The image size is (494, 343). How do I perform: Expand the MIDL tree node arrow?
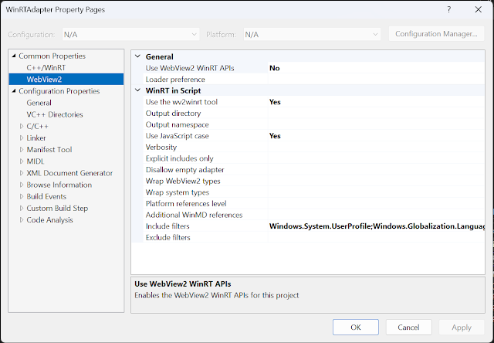[22, 161]
